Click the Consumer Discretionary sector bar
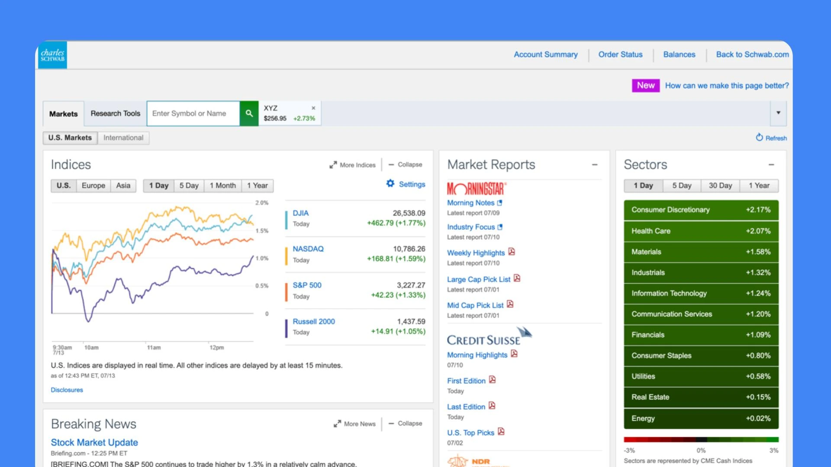Screen dimensions: 831x467 point(701,210)
